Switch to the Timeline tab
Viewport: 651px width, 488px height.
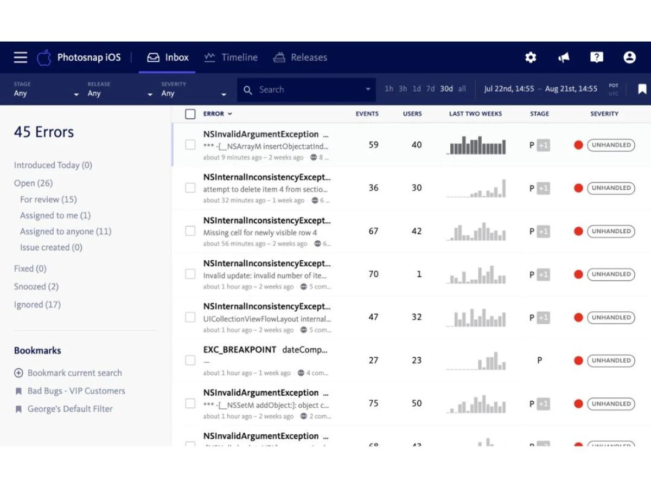pos(231,57)
